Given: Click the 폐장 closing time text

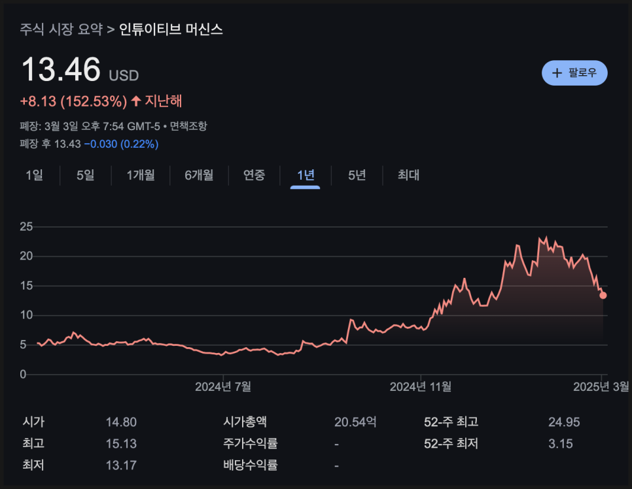Looking at the screenshot, I should click(90, 126).
